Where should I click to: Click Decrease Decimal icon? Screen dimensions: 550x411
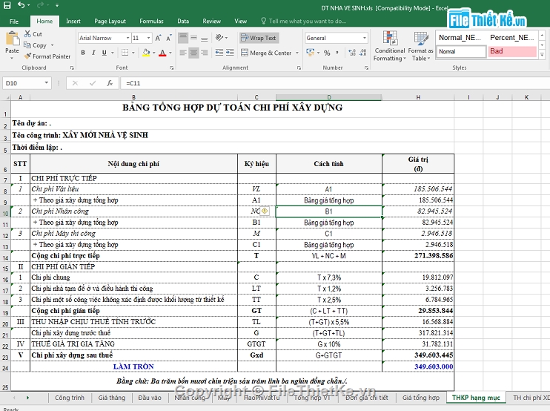363,53
